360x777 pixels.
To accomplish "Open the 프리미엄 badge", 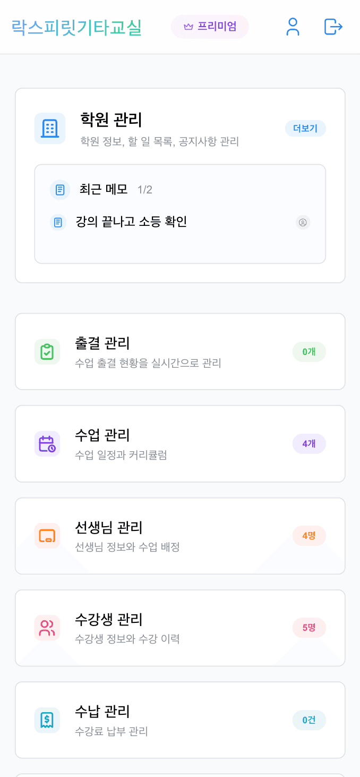I will click(210, 26).
